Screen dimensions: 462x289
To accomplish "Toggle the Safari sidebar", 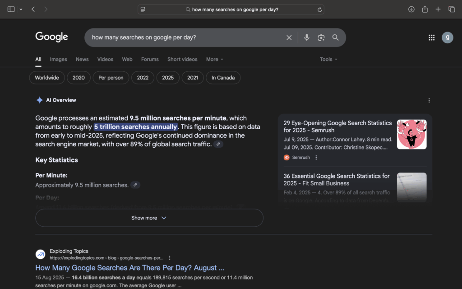I will [x=11, y=9].
